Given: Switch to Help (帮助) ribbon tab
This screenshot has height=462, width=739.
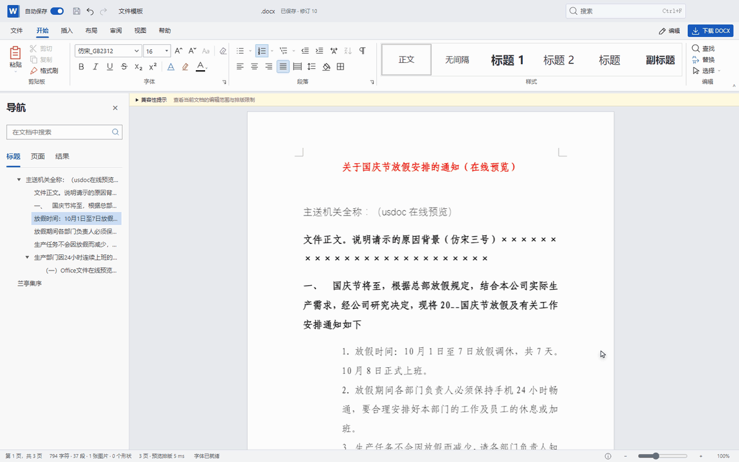Looking at the screenshot, I should (x=165, y=31).
